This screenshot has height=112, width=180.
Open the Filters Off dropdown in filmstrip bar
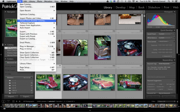[166, 101]
